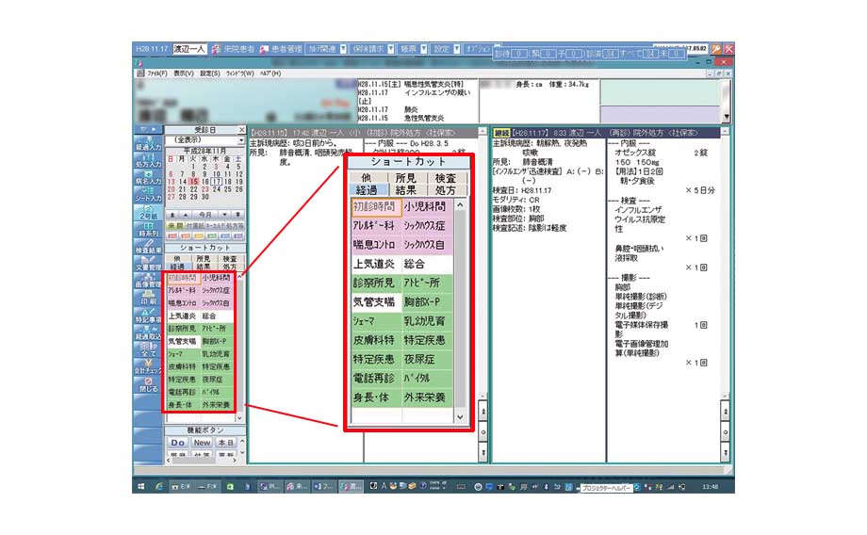Select day 24 in the calendar
The image size is (867, 535).
[216, 189]
